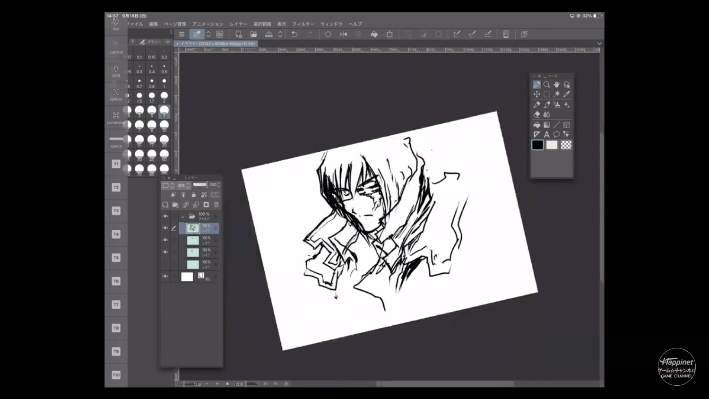Open the アニメーション menu
The width and height of the screenshot is (709, 399).
click(x=208, y=24)
